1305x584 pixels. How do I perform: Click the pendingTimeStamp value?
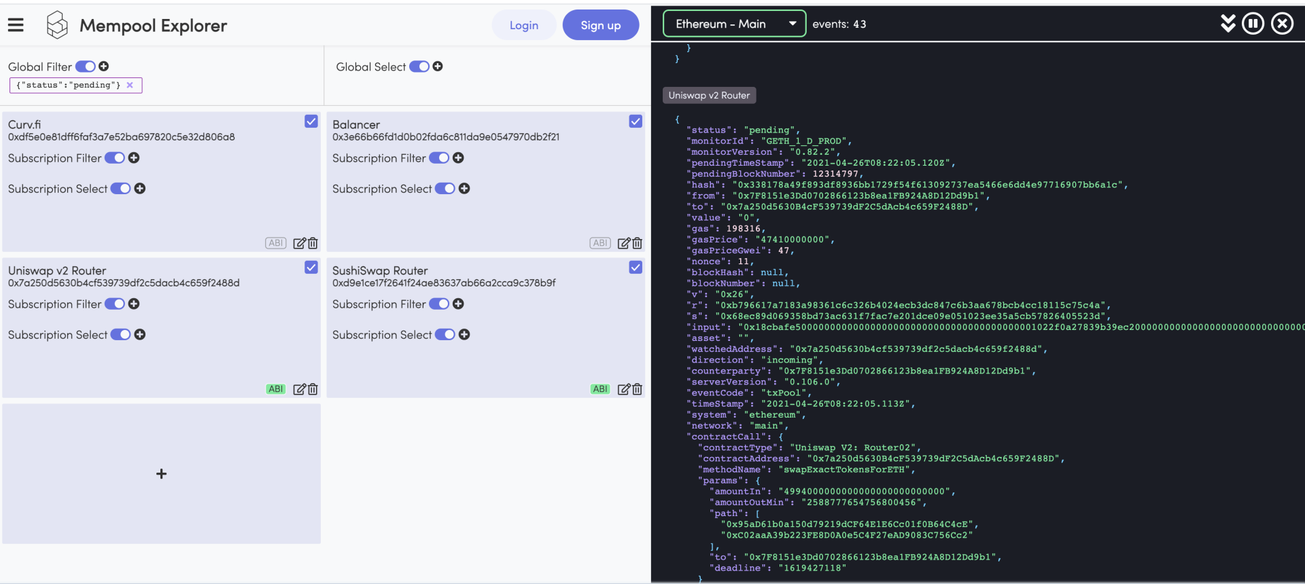click(876, 164)
